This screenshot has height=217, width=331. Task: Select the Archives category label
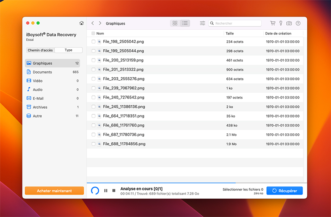pos(40,107)
